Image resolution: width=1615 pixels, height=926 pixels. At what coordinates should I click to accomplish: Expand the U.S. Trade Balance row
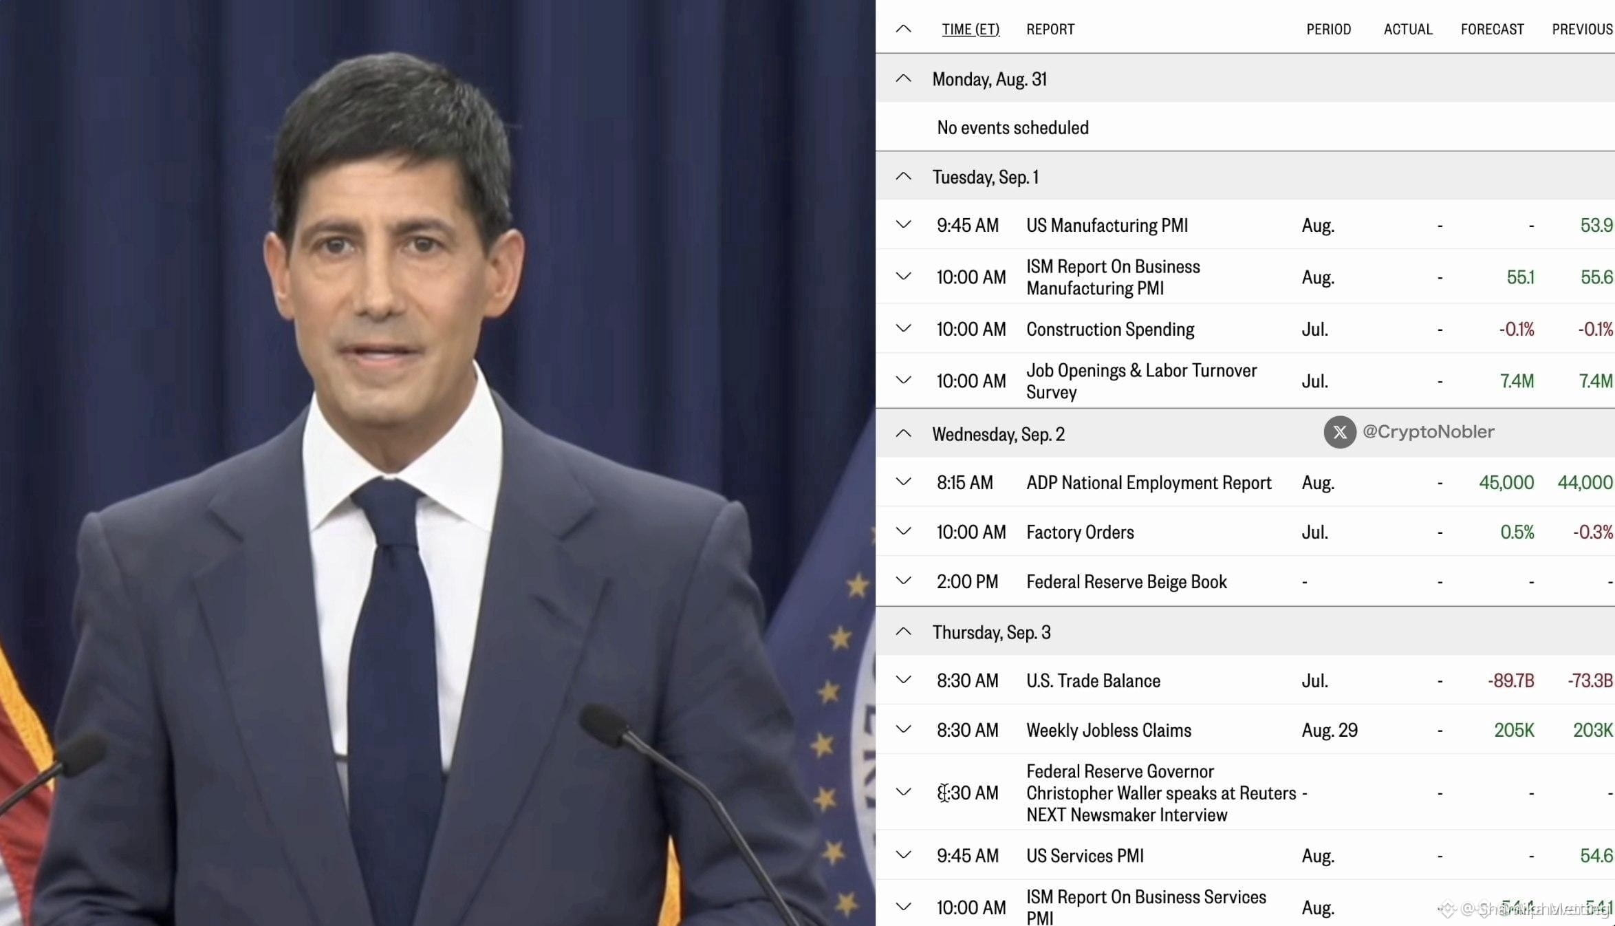[903, 680]
